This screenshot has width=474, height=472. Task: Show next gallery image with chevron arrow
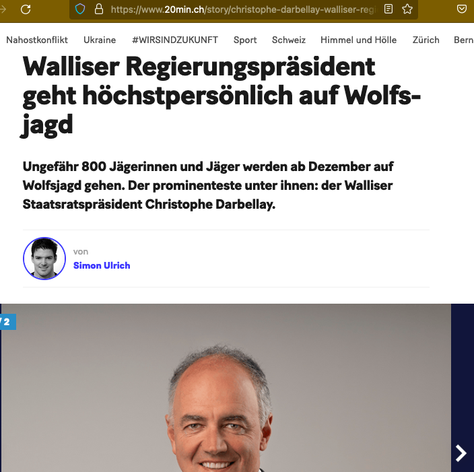(x=461, y=453)
